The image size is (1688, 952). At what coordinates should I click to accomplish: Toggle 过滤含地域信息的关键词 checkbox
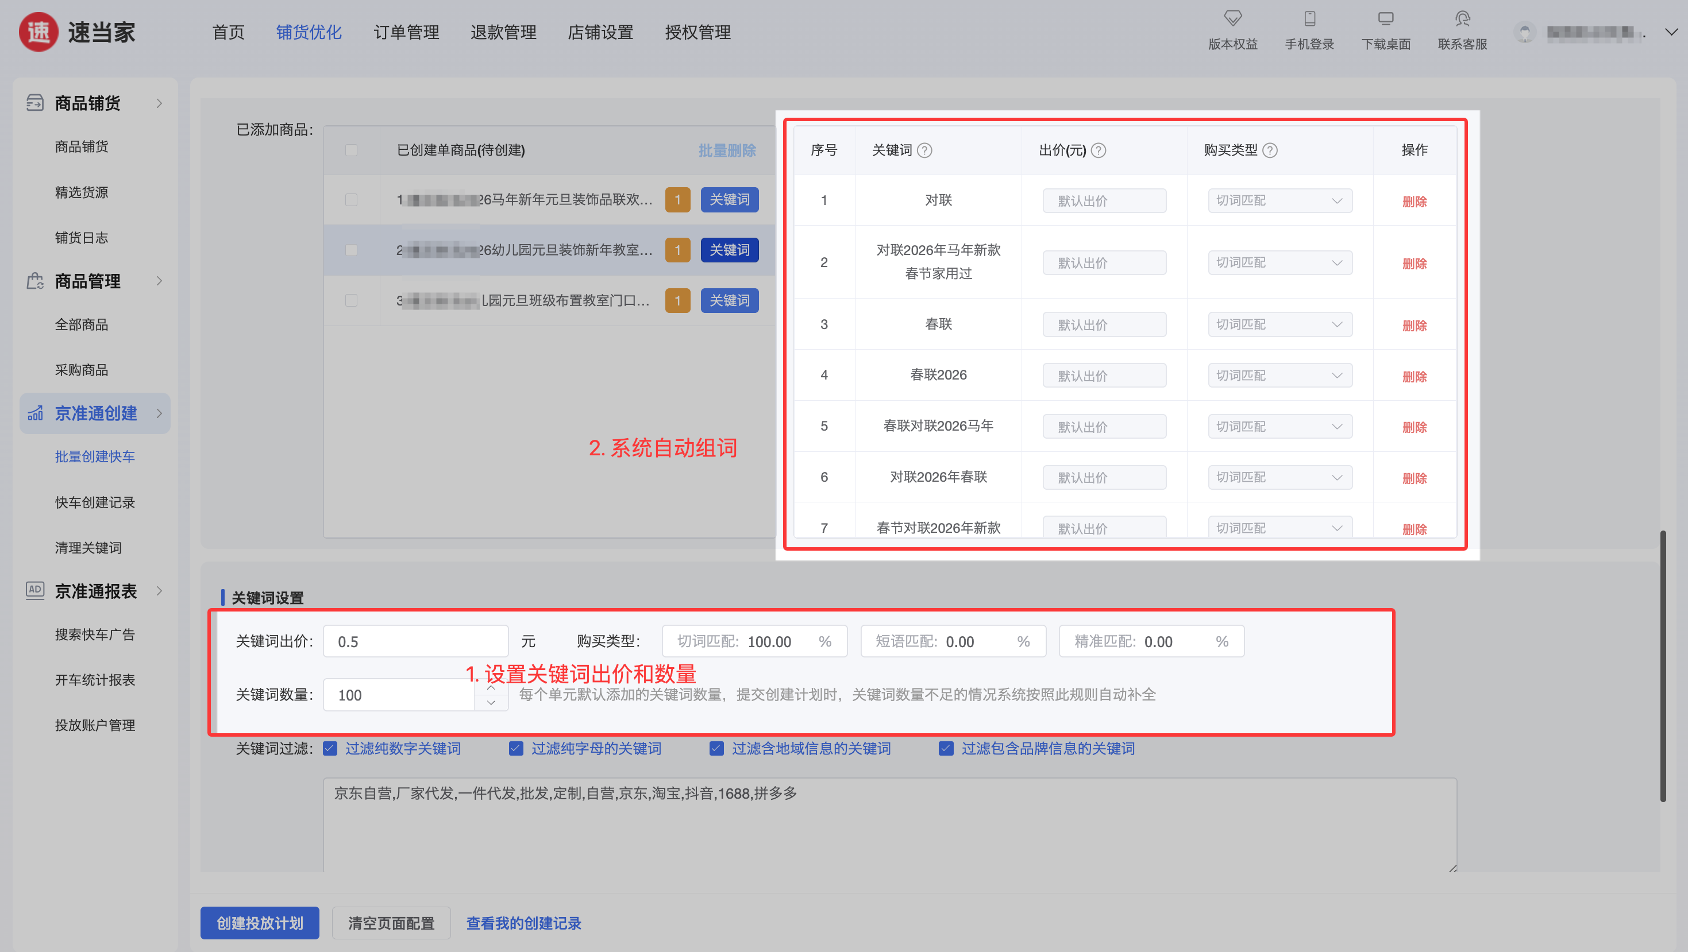coord(716,748)
